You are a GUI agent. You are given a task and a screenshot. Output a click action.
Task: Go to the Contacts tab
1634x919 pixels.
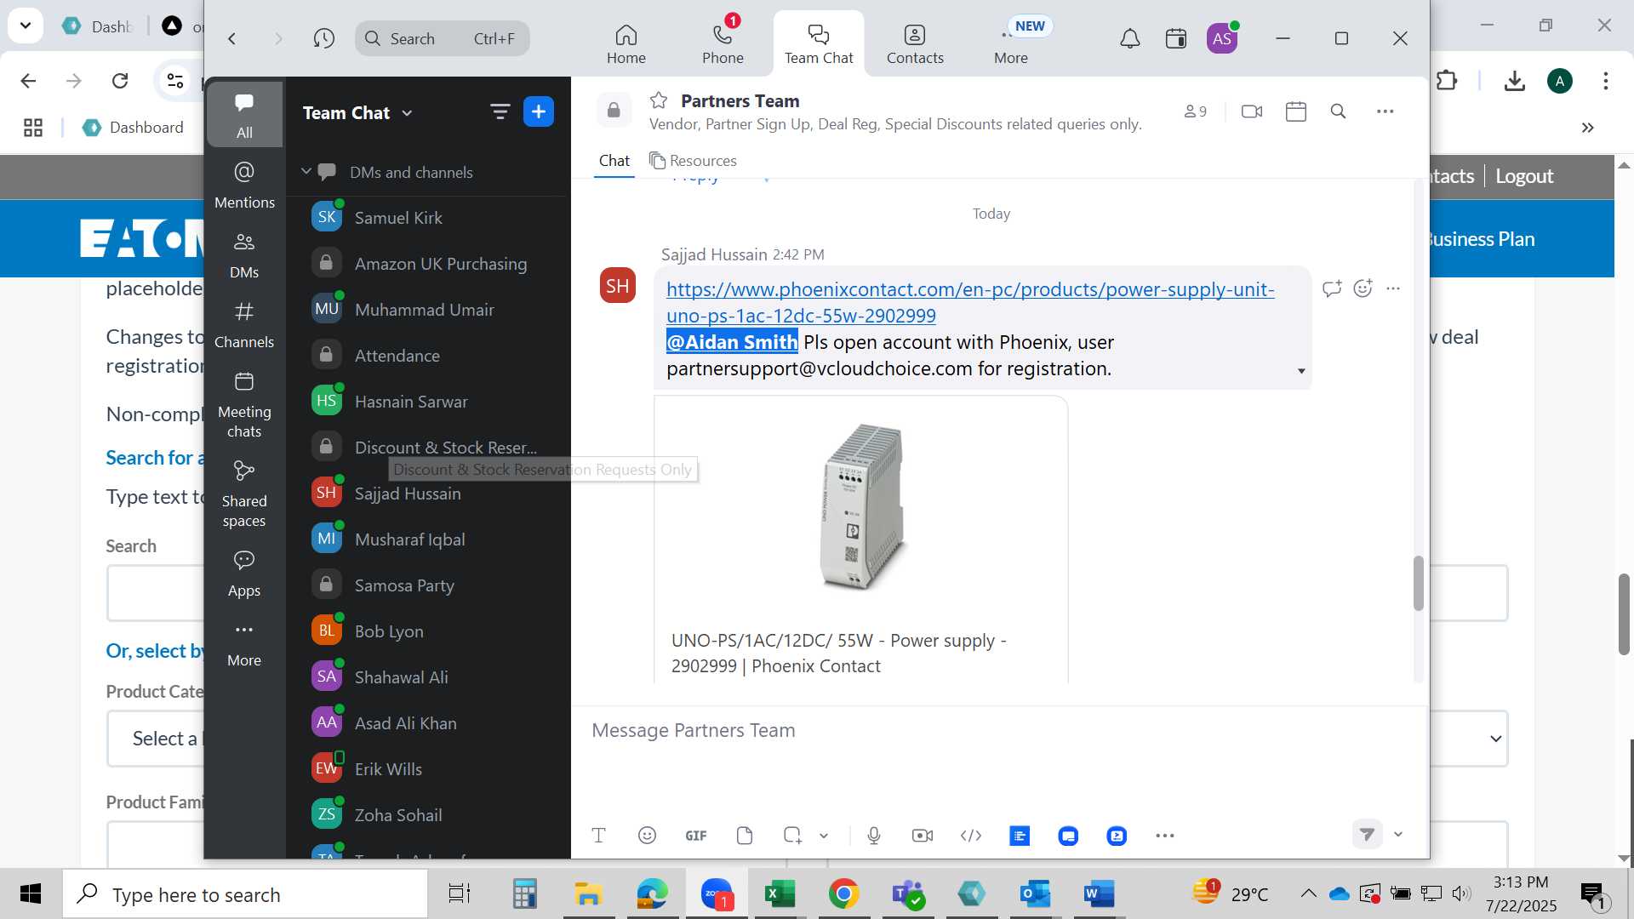pyautogui.click(x=915, y=44)
